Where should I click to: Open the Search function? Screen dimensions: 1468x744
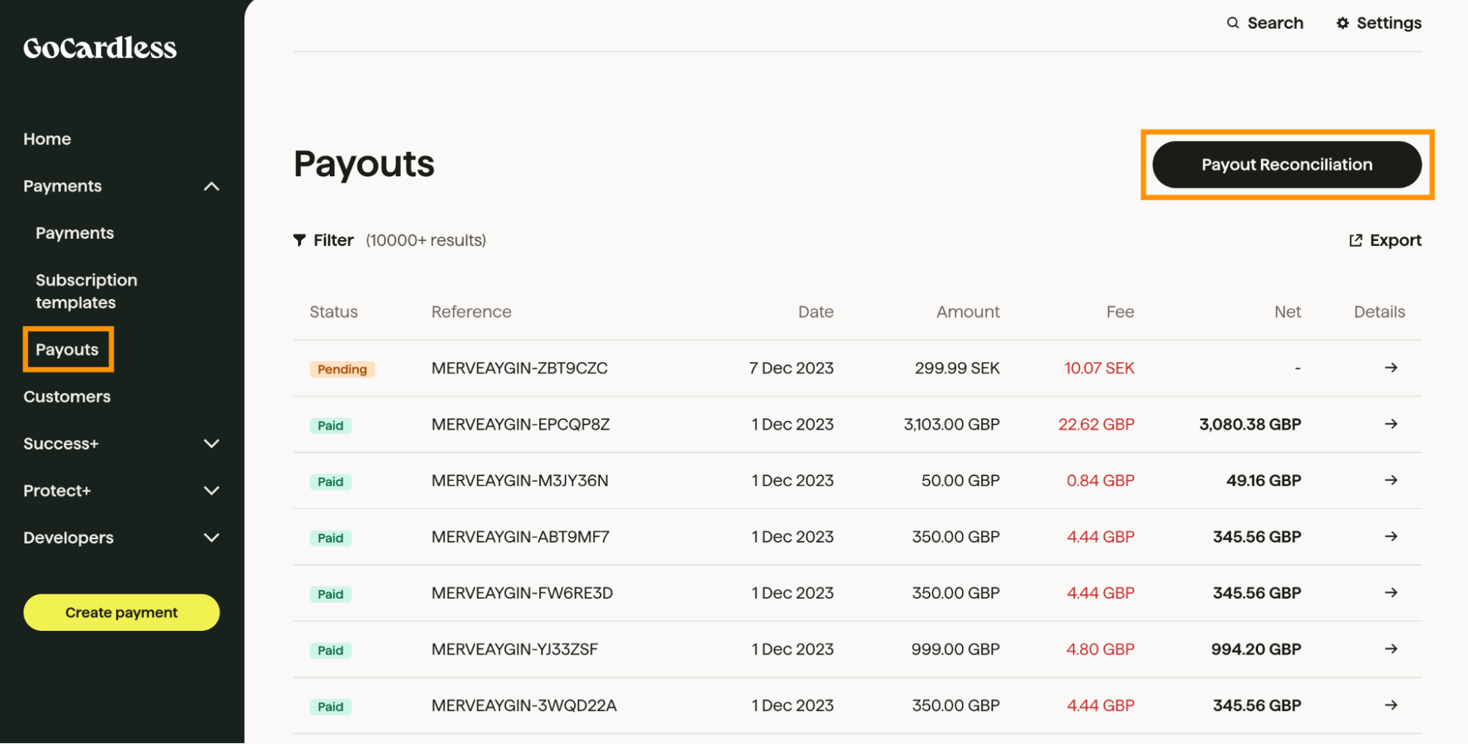(x=1265, y=23)
